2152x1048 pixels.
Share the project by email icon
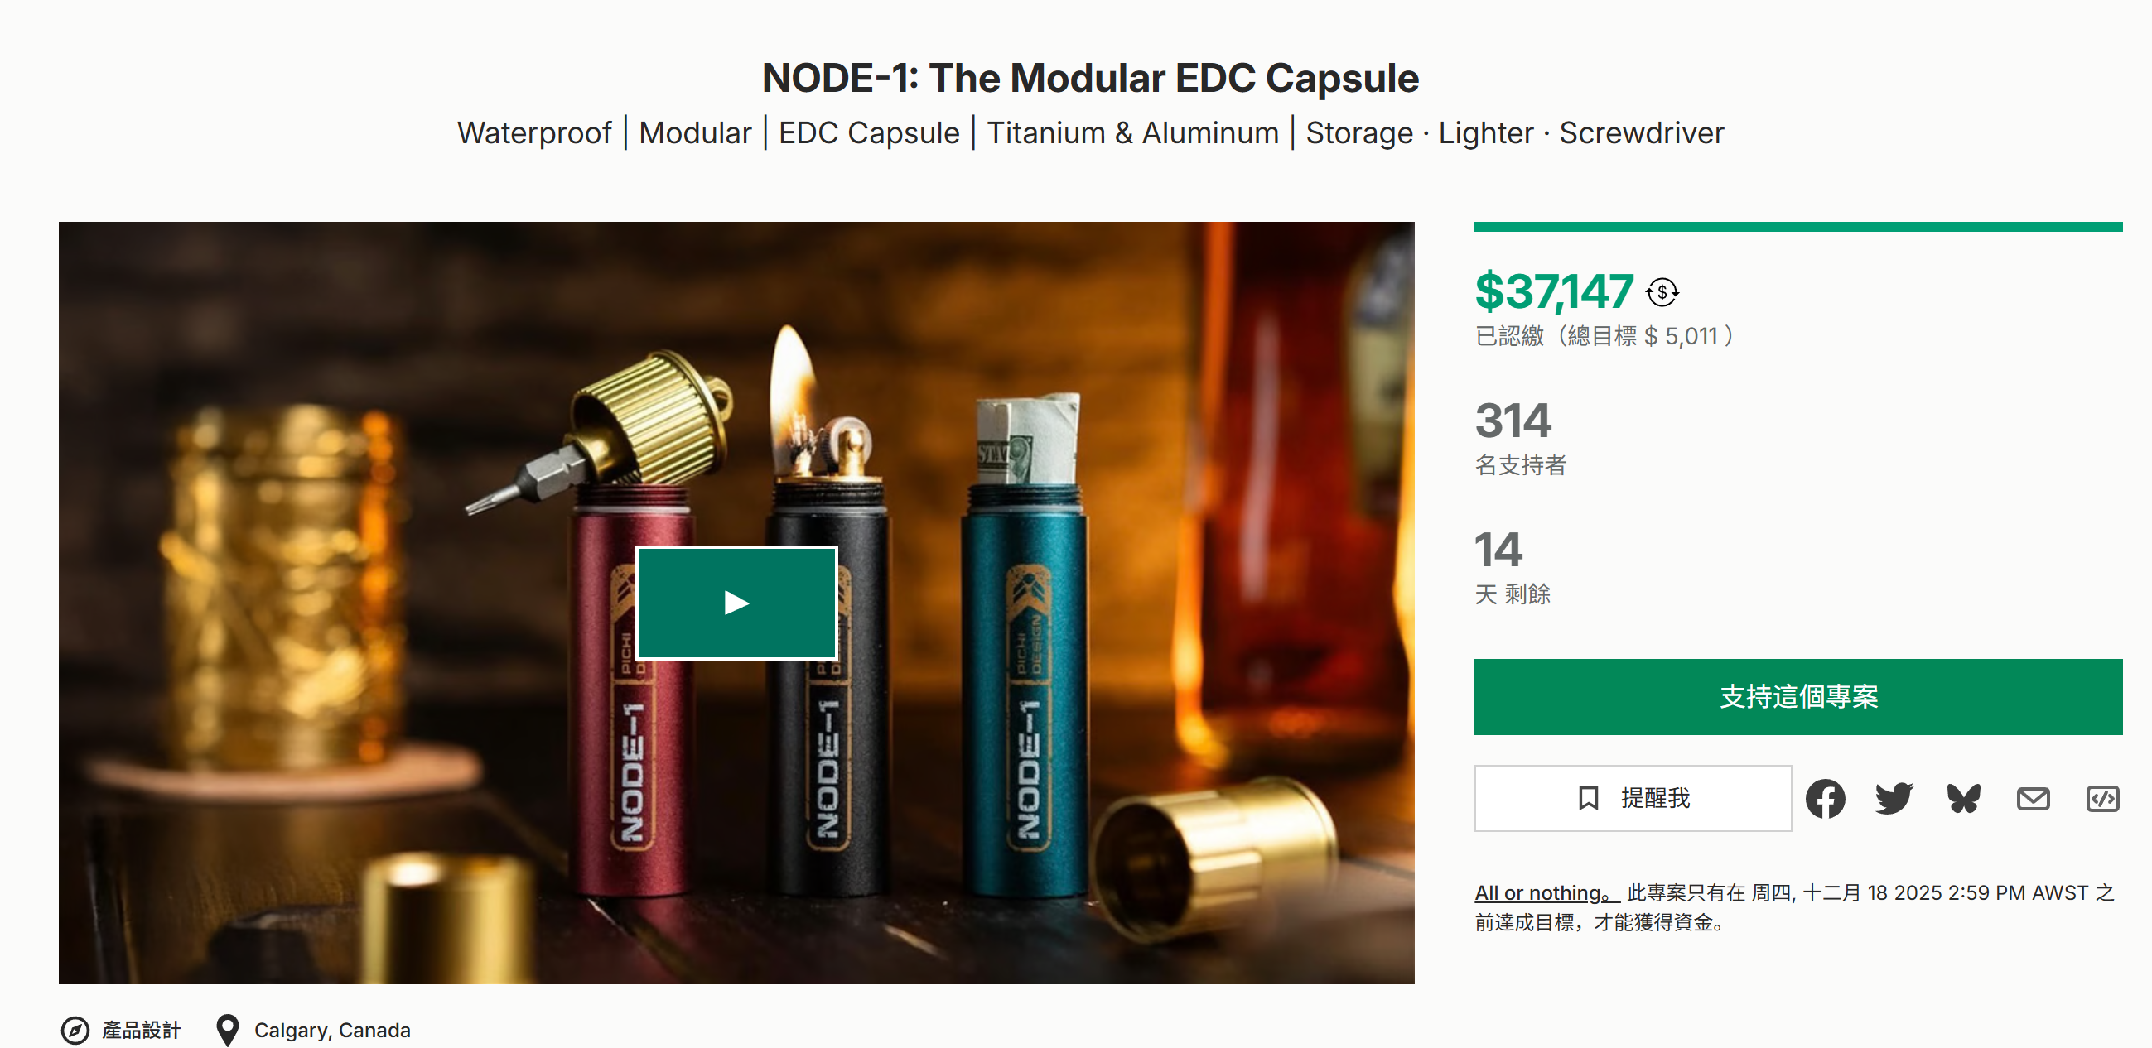click(x=2032, y=798)
